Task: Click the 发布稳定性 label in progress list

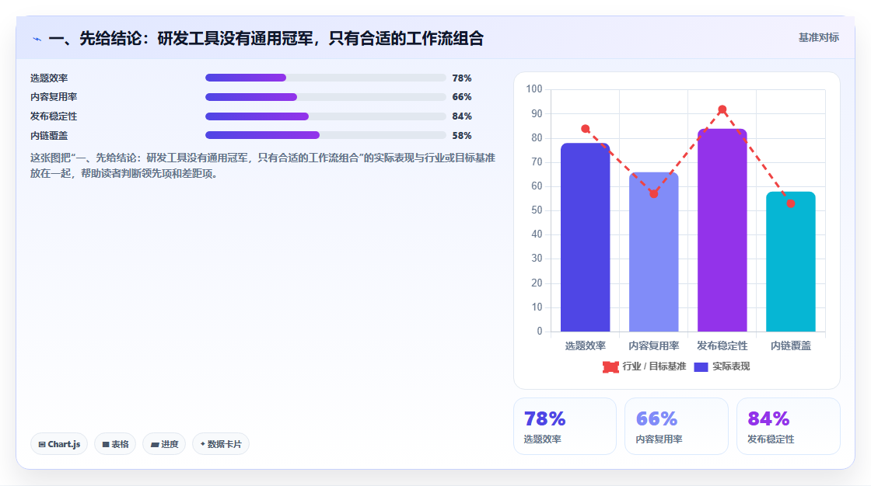Action: point(54,116)
